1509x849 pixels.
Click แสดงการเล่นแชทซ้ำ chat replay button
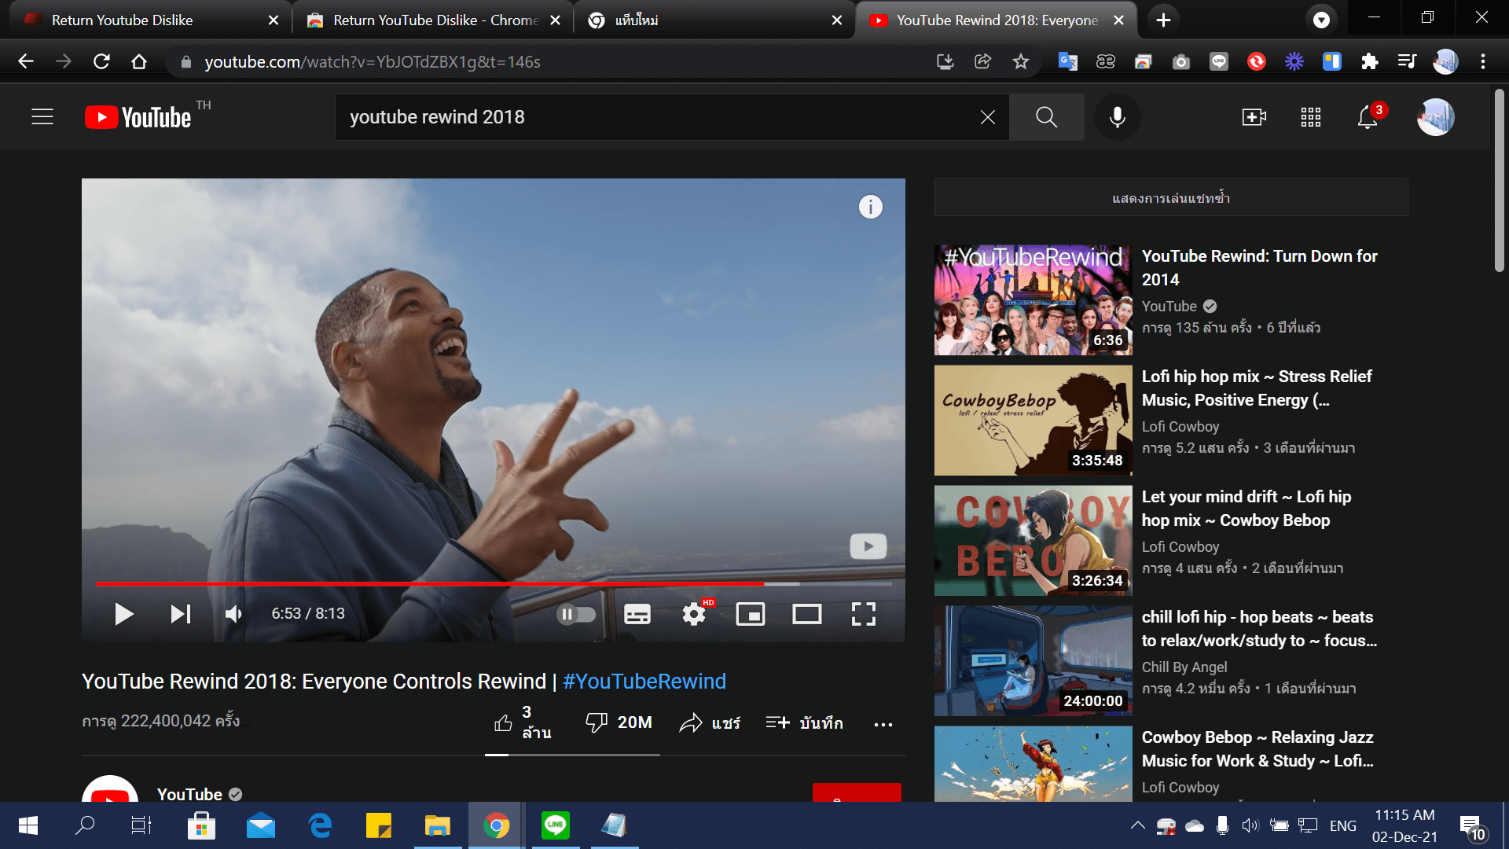(1171, 198)
